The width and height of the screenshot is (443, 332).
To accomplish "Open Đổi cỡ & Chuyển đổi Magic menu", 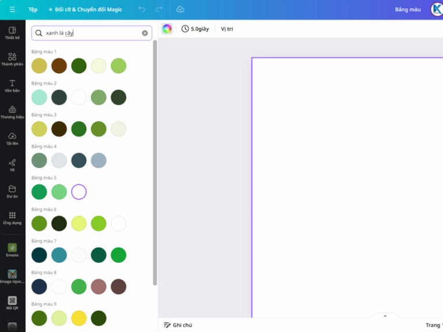I will click(85, 10).
